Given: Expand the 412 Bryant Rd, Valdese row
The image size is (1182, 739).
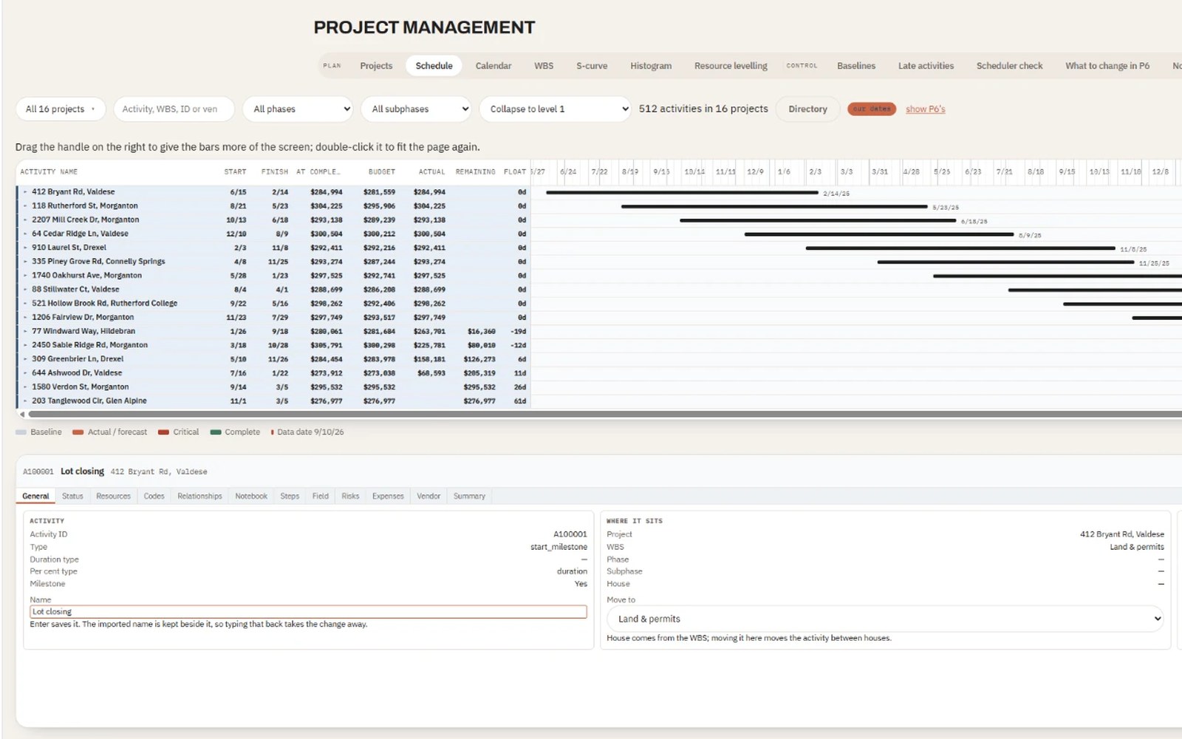Looking at the screenshot, I should 25,192.
